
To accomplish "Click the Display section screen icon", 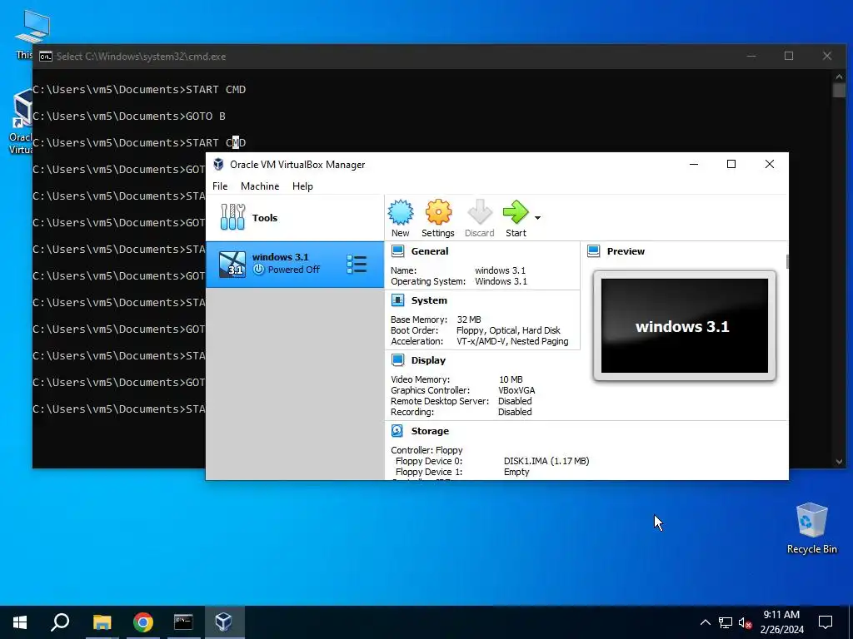I will point(397,359).
